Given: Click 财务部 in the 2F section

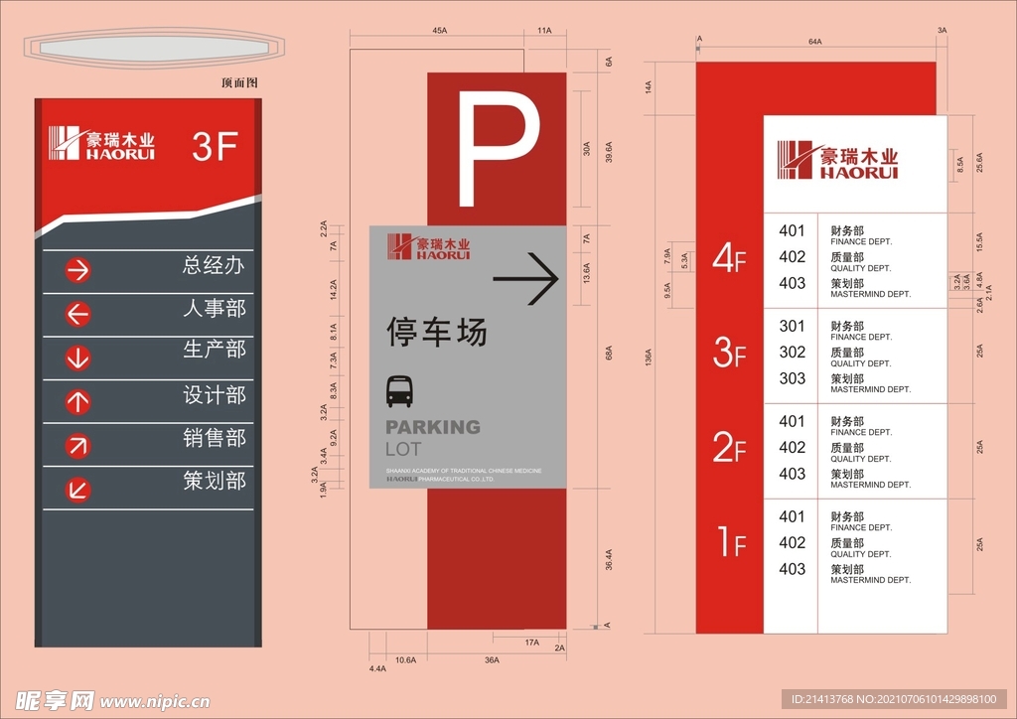Looking at the screenshot, I should click(x=847, y=421).
